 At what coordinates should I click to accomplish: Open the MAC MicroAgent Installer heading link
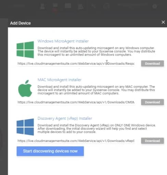coord(60,80)
